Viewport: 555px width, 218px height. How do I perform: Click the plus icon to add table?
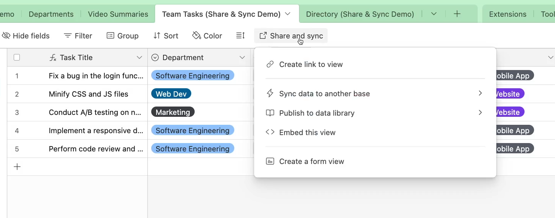pyautogui.click(x=457, y=14)
